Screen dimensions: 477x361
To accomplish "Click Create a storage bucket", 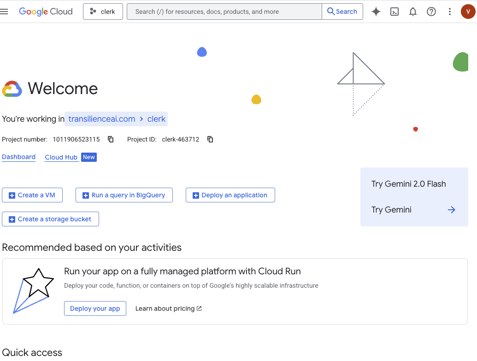I will tap(51, 219).
